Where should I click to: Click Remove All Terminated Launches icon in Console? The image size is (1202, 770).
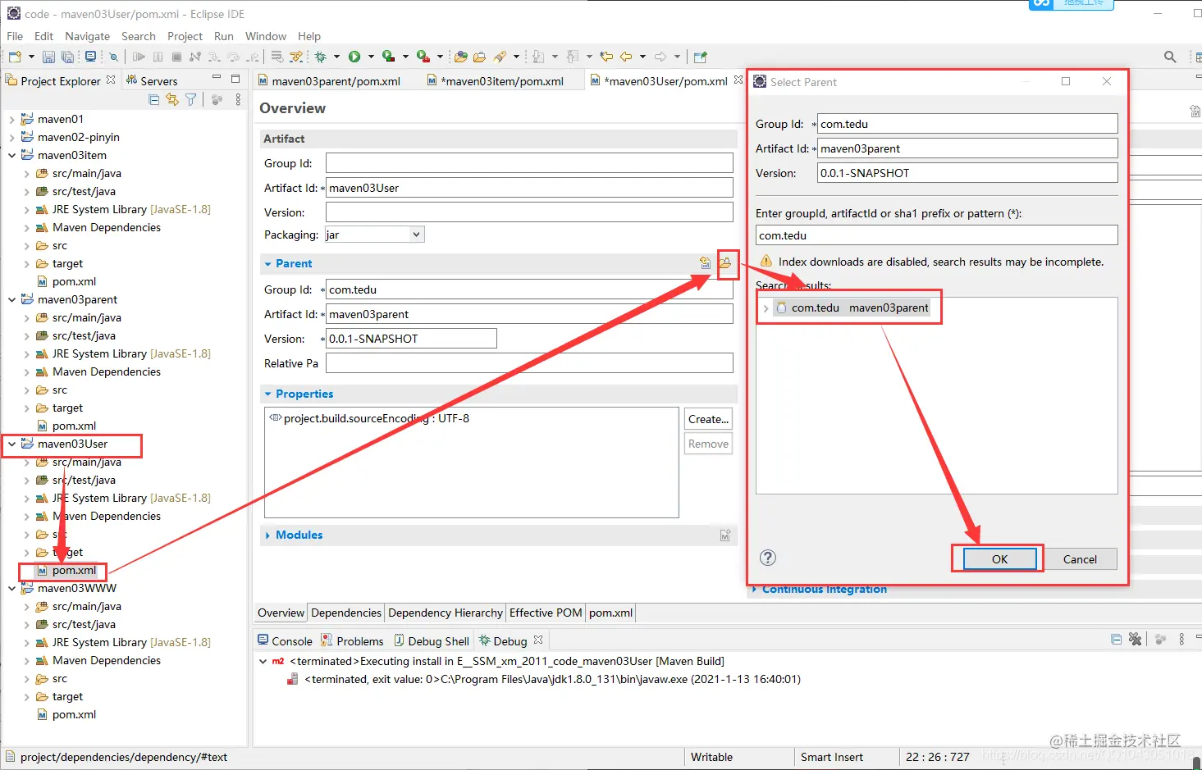pyautogui.click(x=1136, y=640)
